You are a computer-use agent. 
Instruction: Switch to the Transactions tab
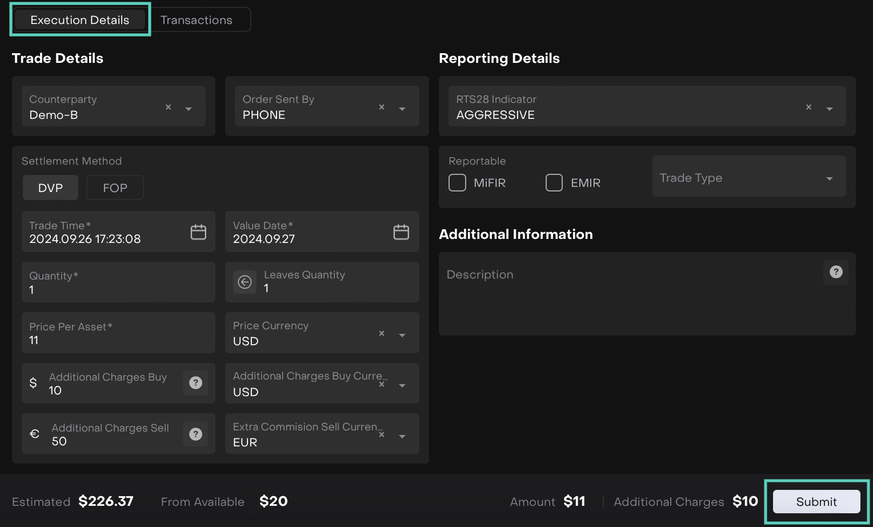(196, 20)
